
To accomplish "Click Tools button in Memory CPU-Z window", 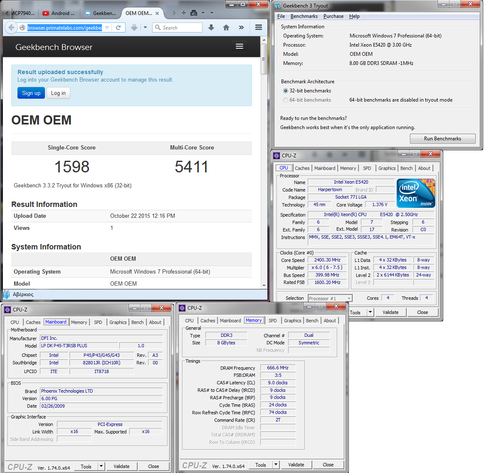I will coord(261,465).
